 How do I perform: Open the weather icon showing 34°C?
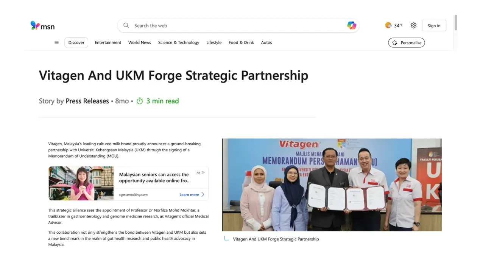point(388,25)
